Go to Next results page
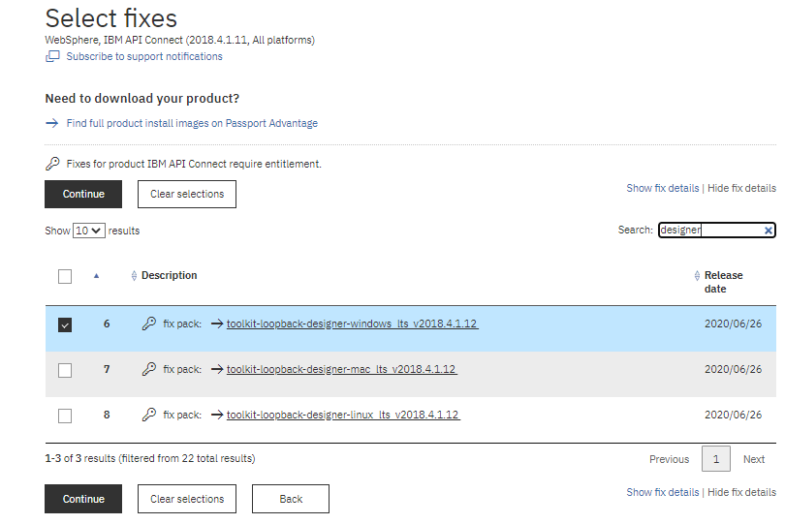 pos(753,459)
